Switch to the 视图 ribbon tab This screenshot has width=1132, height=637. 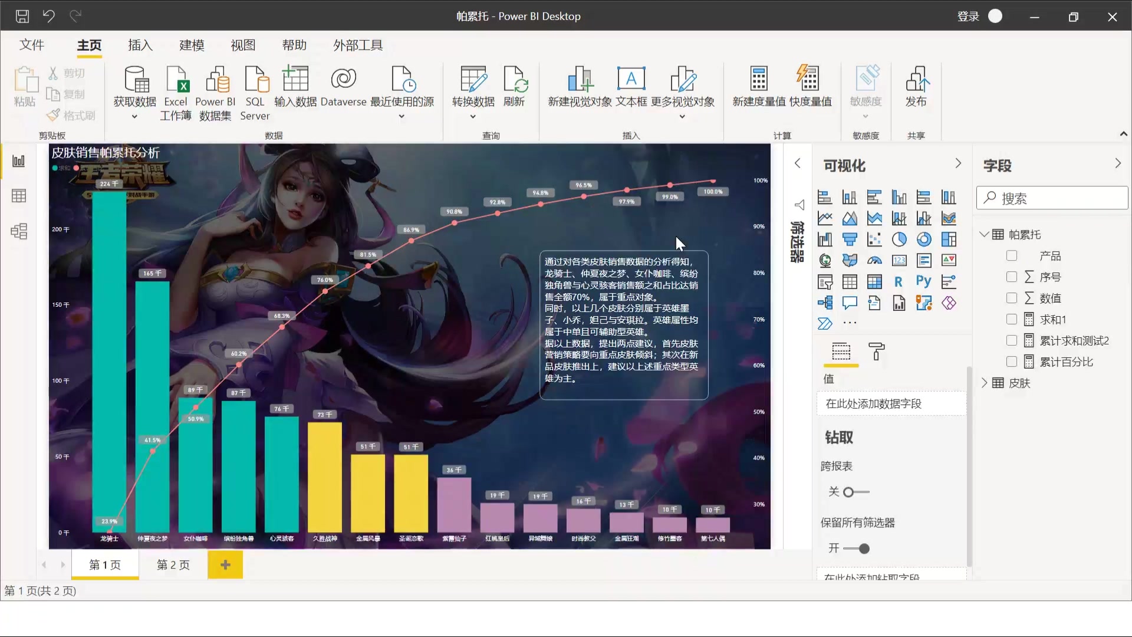(x=243, y=45)
